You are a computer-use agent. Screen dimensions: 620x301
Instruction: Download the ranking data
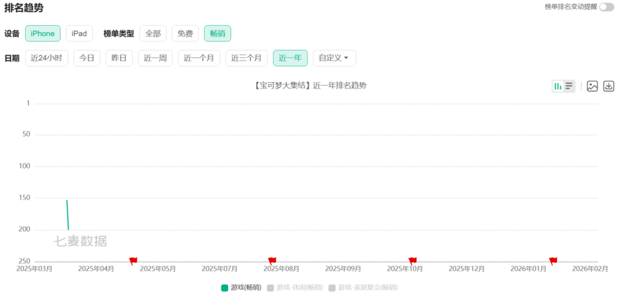point(608,86)
